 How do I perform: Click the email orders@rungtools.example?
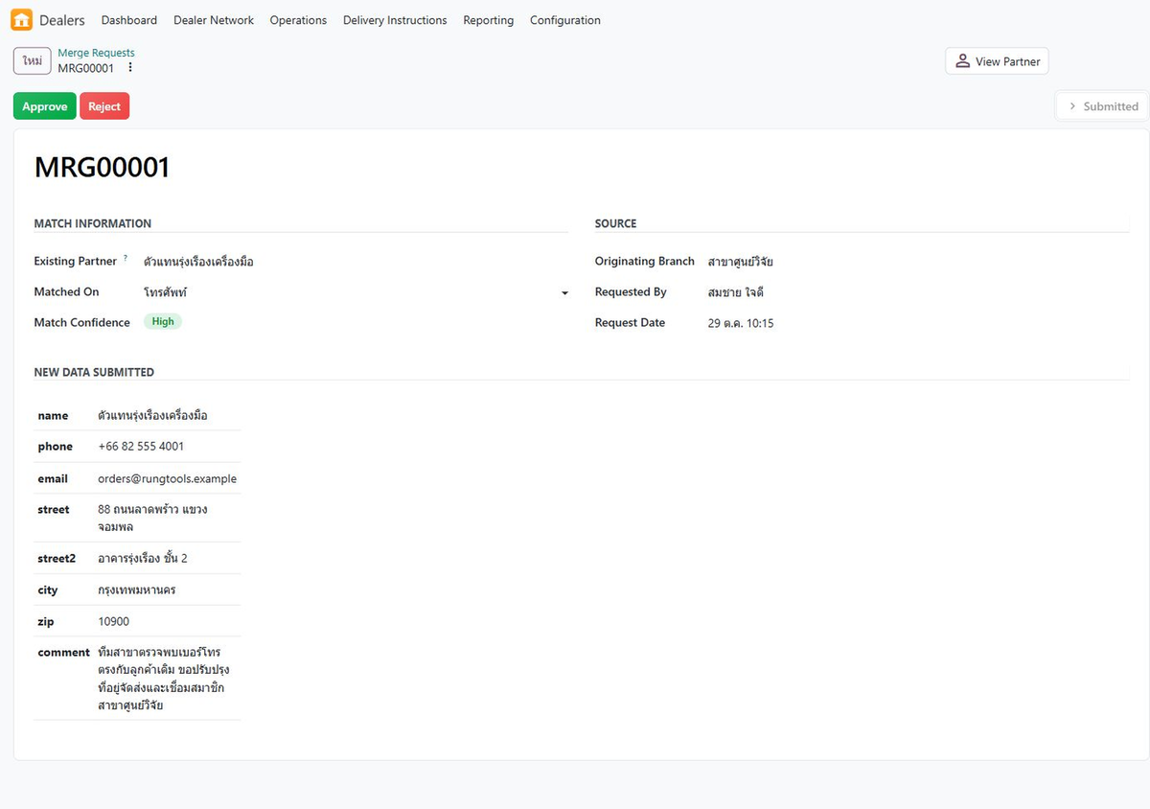(167, 478)
